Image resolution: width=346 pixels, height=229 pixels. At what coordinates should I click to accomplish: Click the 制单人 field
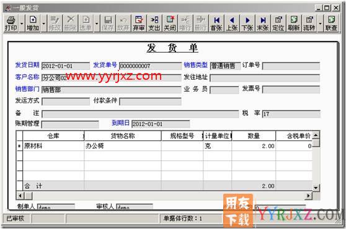tap(56, 207)
